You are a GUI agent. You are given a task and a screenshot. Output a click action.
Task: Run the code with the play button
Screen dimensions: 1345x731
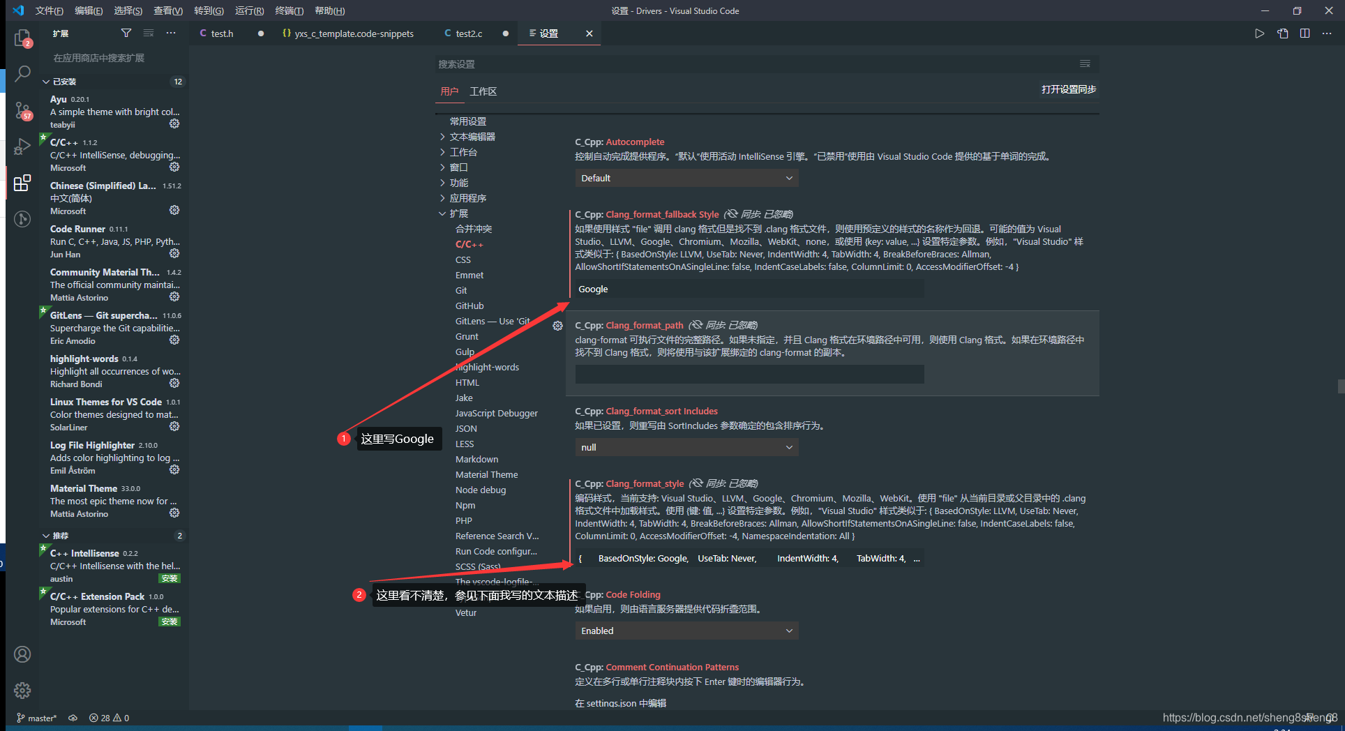tap(1259, 33)
